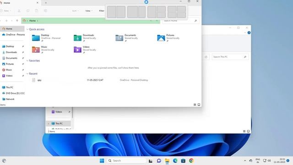The height and width of the screenshot is (165, 293).
Task: Click the Paste clipboard icon in the toolbar
Action: coord(37,11)
